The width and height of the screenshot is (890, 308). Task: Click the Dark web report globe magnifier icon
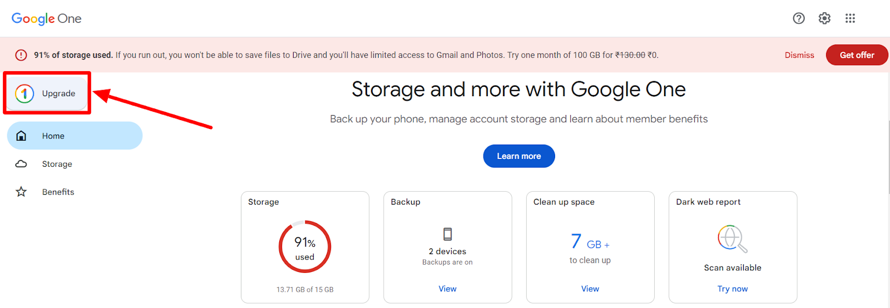pyautogui.click(x=733, y=239)
